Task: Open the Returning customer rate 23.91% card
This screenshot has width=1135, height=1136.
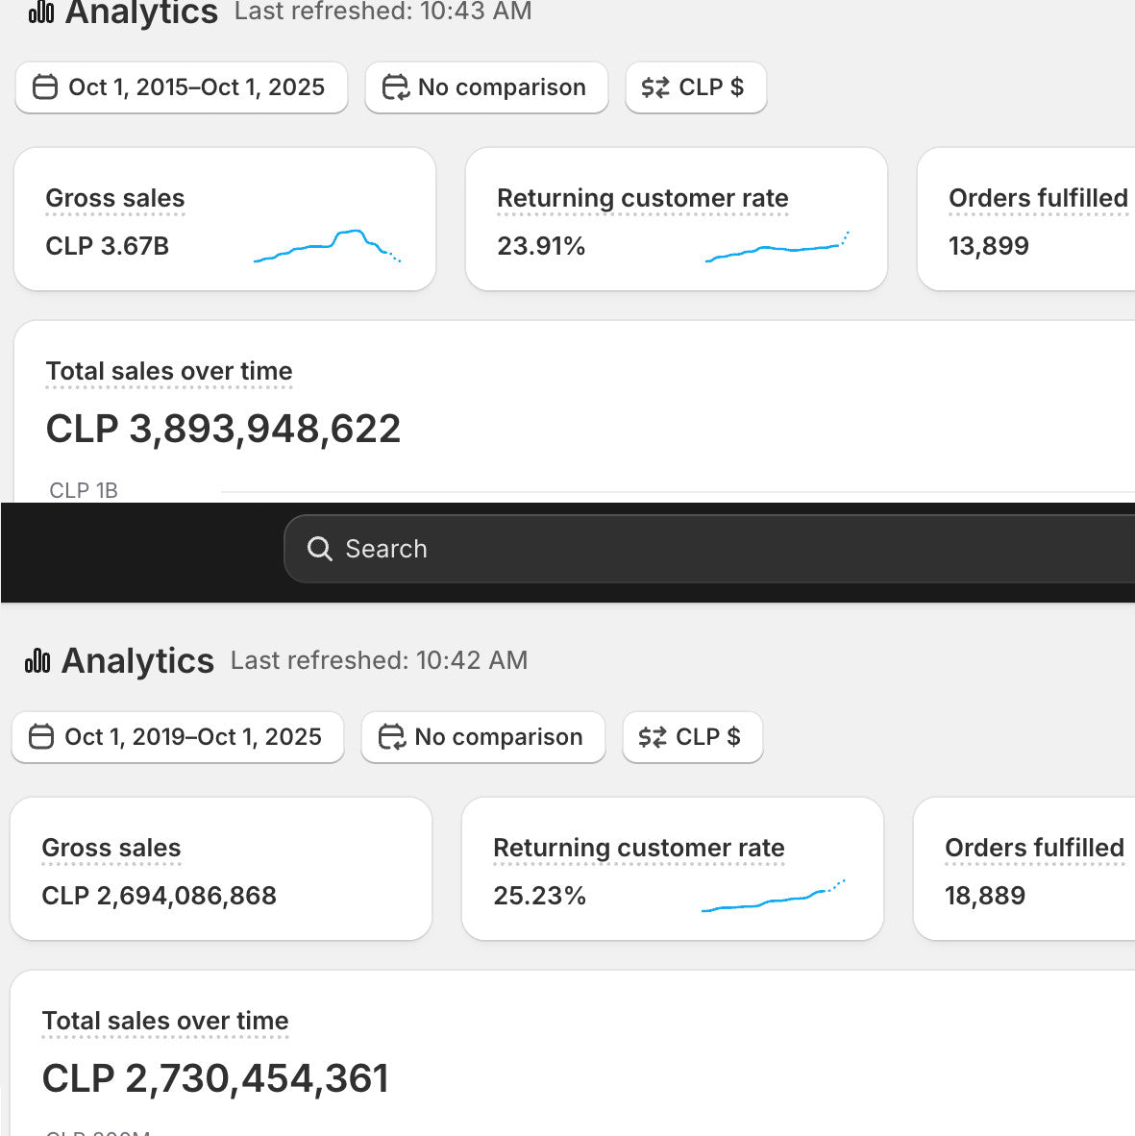Action: tap(676, 219)
